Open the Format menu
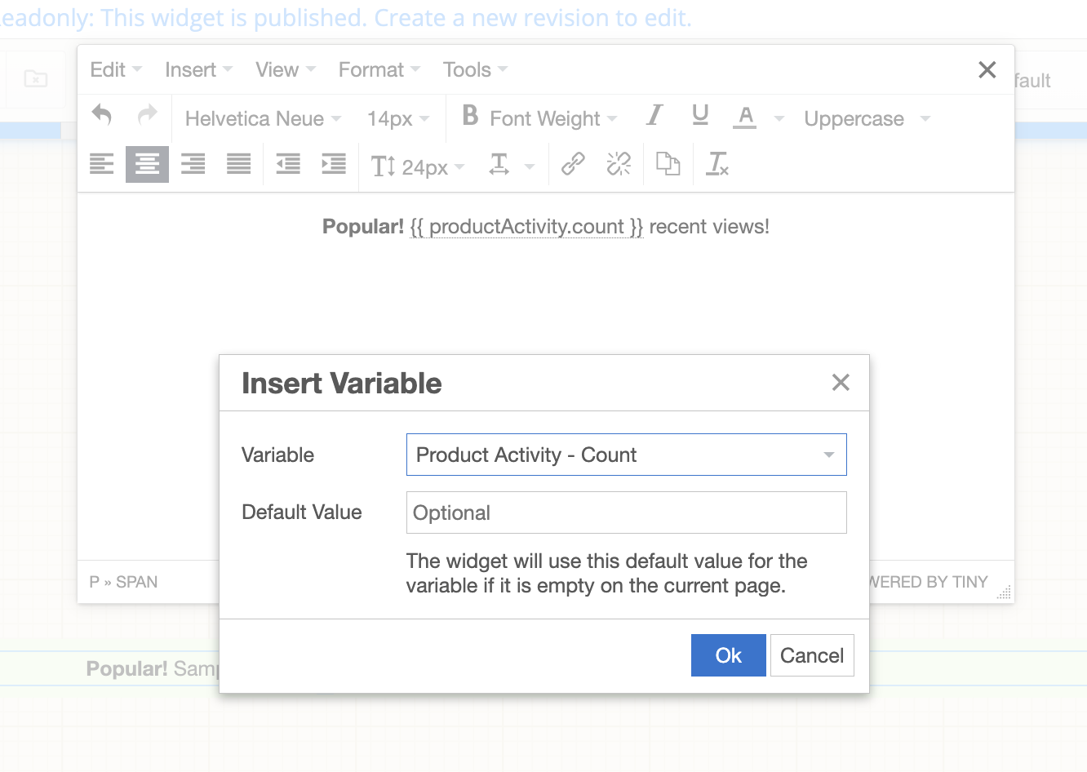The image size is (1087, 772). click(x=371, y=69)
